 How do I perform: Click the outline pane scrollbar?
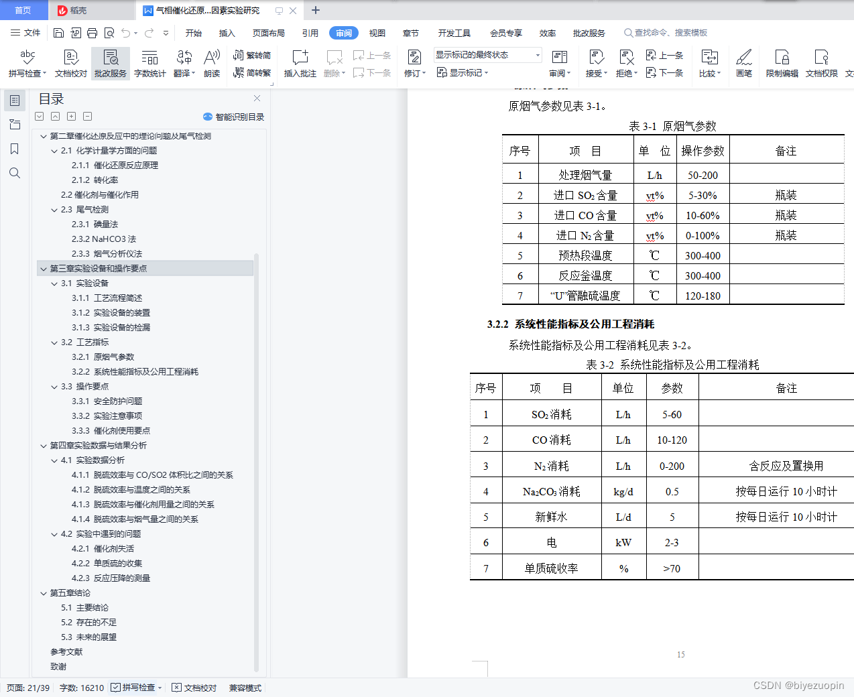pos(256,462)
